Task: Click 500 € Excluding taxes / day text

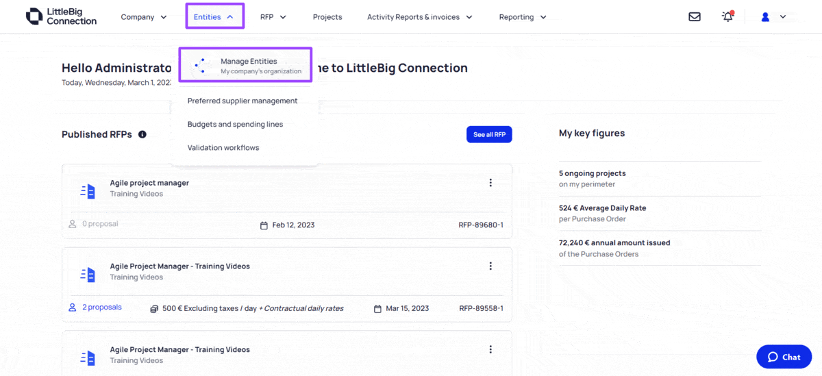Action: click(209, 309)
